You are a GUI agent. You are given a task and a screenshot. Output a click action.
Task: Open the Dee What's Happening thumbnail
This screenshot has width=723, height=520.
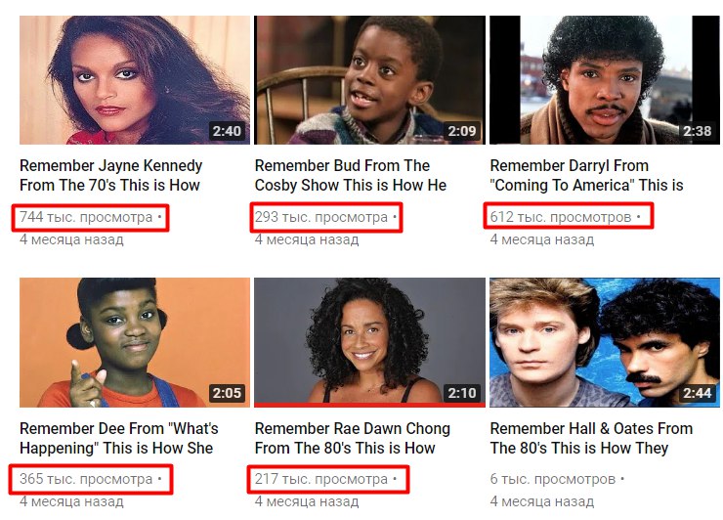click(135, 342)
